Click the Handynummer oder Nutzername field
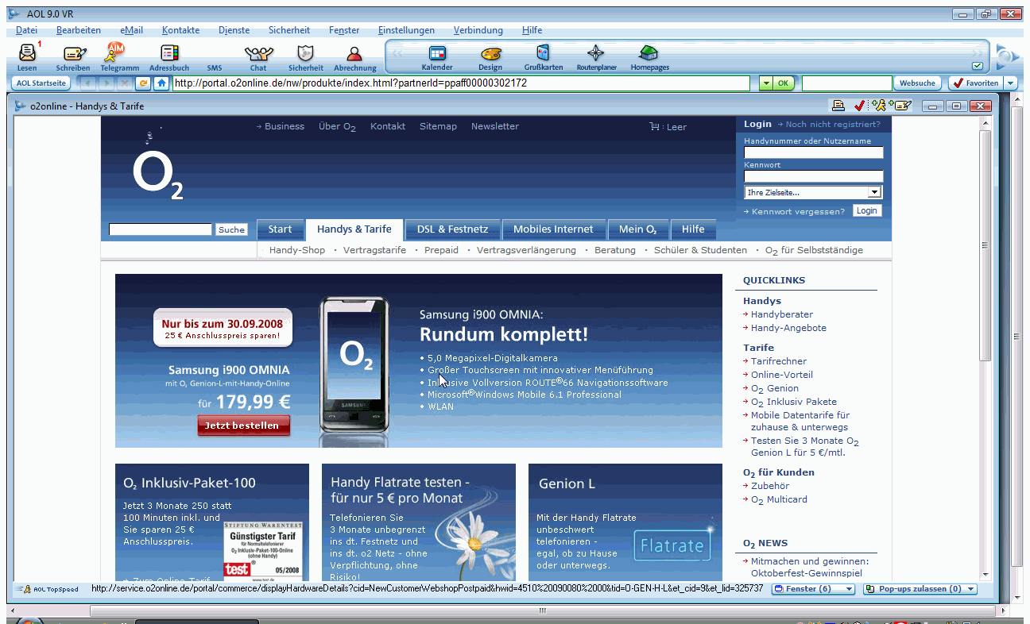Image resolution: width=1030 pixels, height=624 pixels. 813,152
